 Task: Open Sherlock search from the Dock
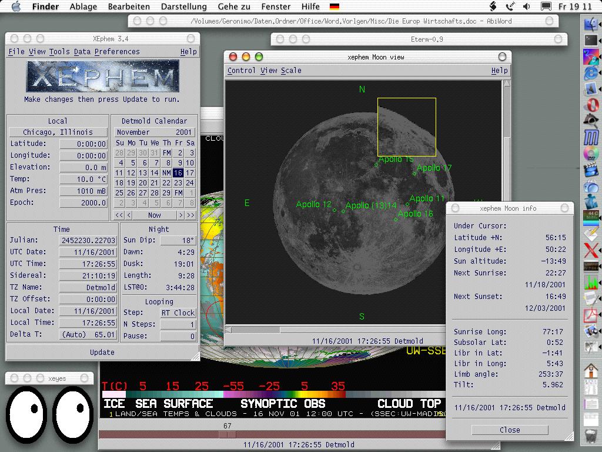[591, 121]
